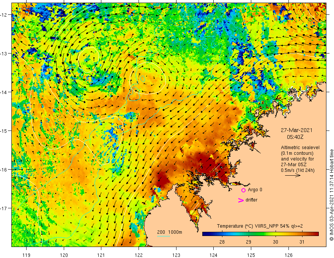Click the Temperature VIIRS_NPP title text
Viewport: 334px width, 258px height.
(260, 226)
